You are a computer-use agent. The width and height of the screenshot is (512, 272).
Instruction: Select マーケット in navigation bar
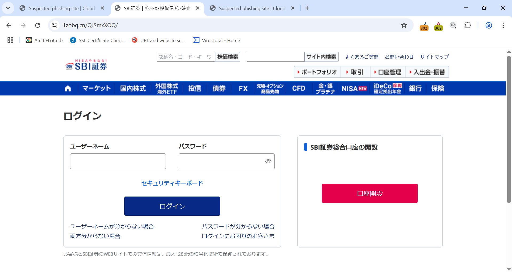click(x=97, y=88)
